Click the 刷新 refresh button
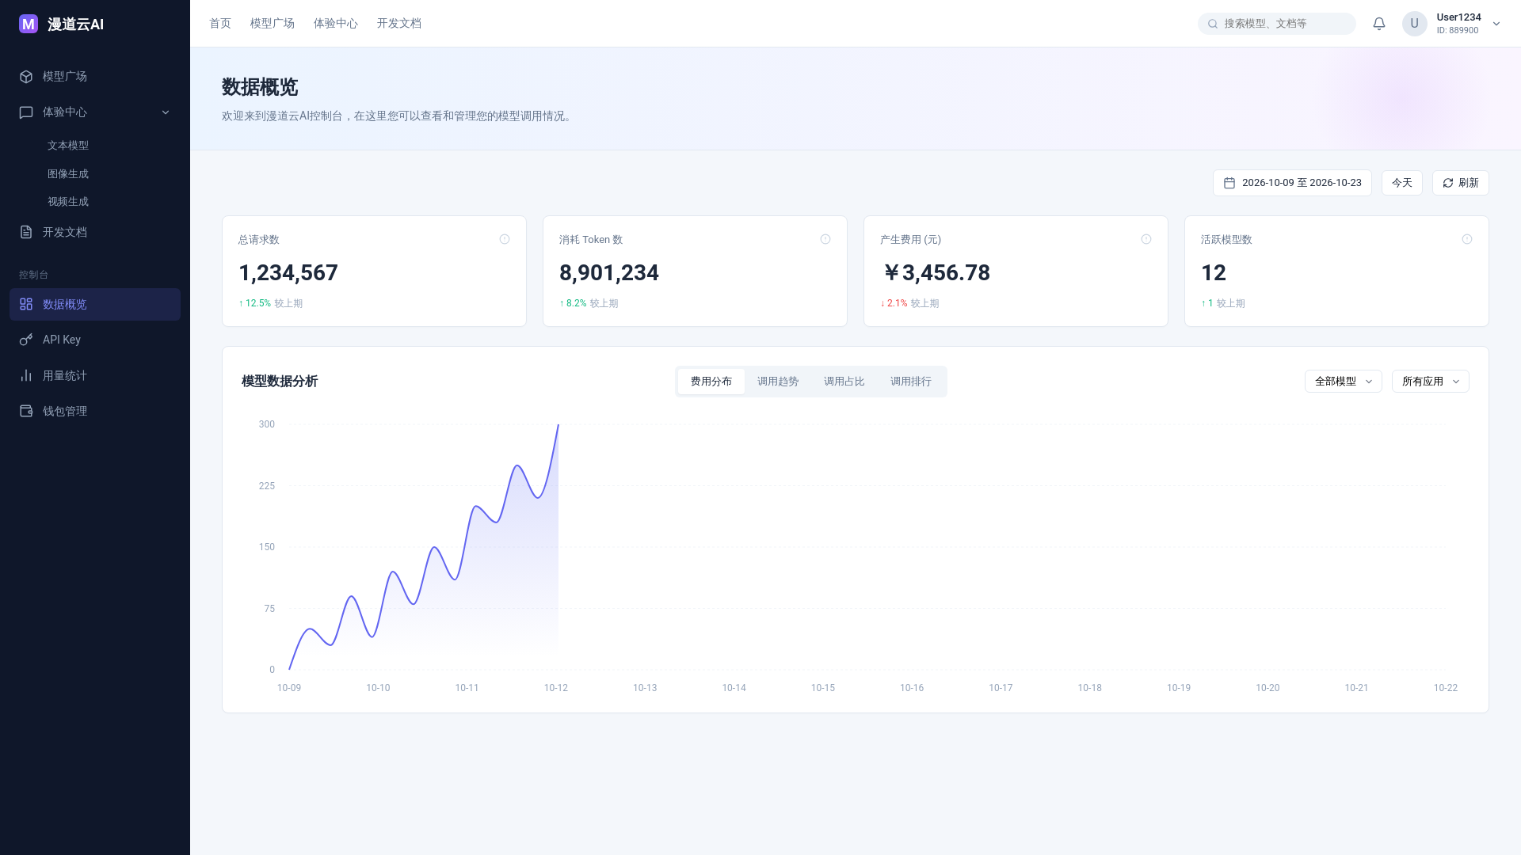 tap(1461, 183)
